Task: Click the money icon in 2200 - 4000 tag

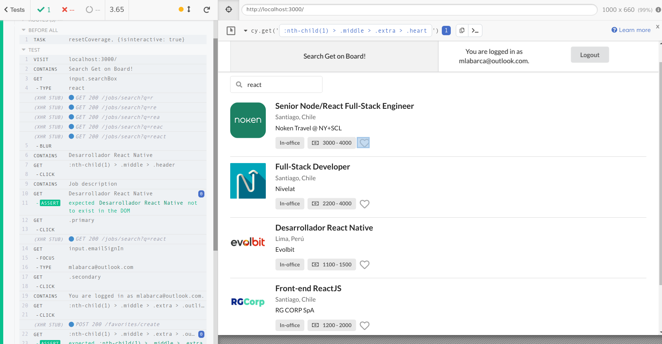Action: [x=315, y=204]
